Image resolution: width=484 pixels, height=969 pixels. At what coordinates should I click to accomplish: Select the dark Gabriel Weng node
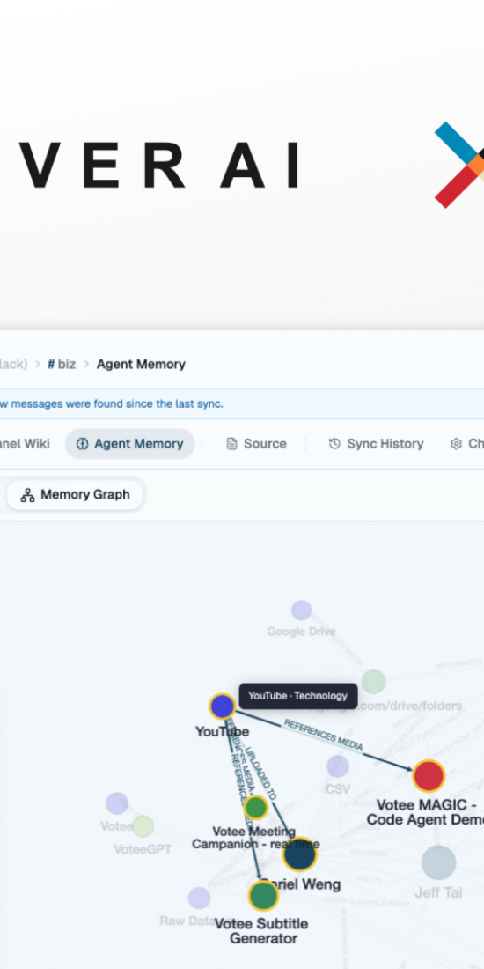[299, 854]
